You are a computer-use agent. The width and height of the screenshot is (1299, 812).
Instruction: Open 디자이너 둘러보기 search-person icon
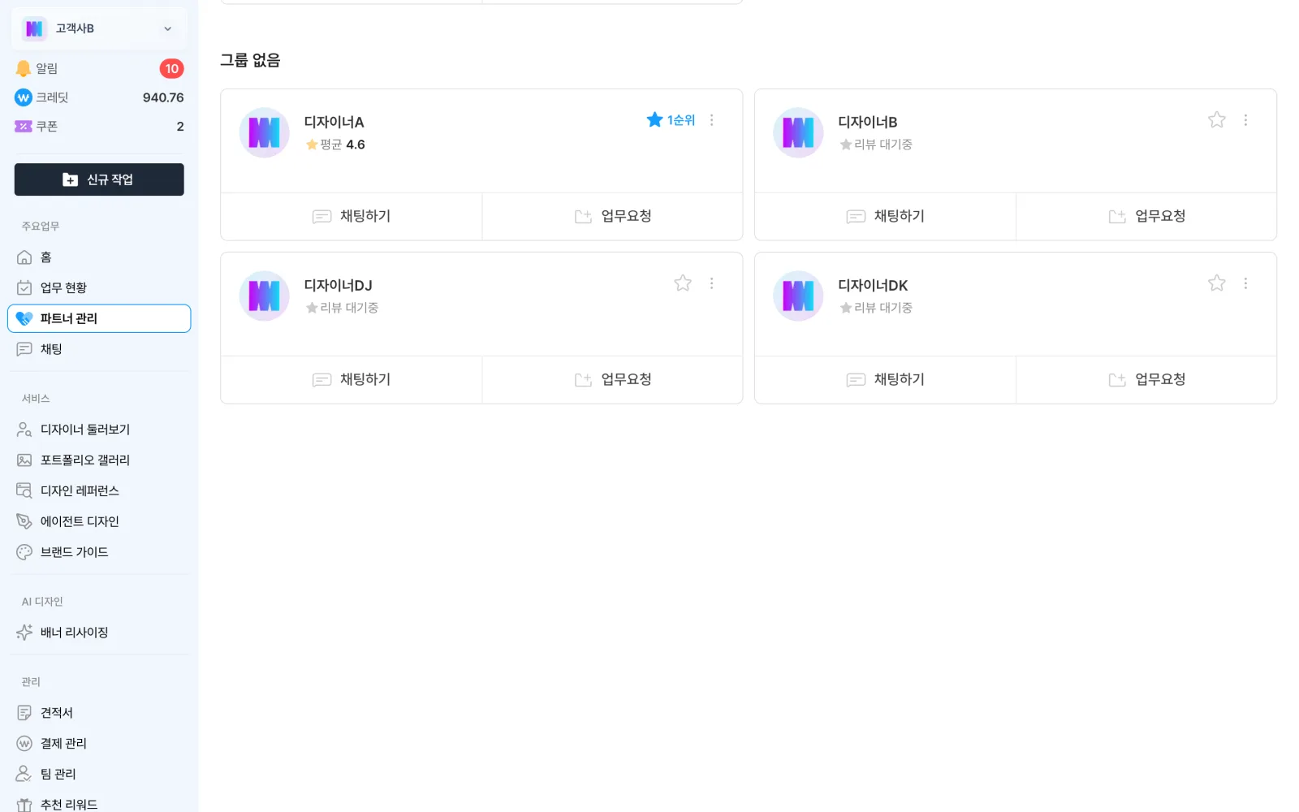tap(24, 430)
